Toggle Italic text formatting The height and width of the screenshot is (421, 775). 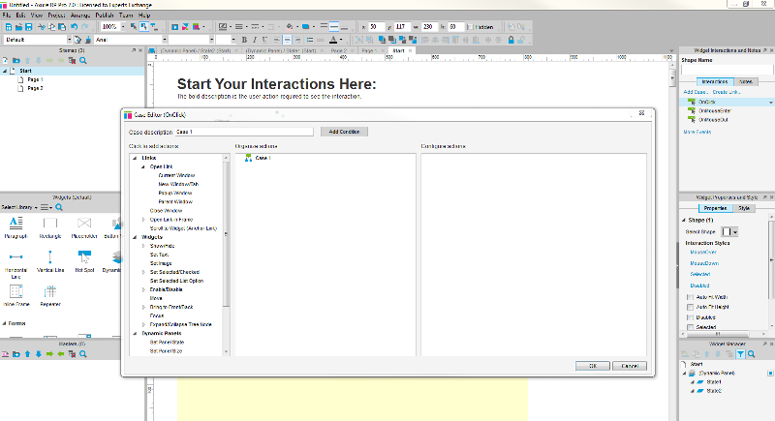pyautogui.click(x=255, y=40)
